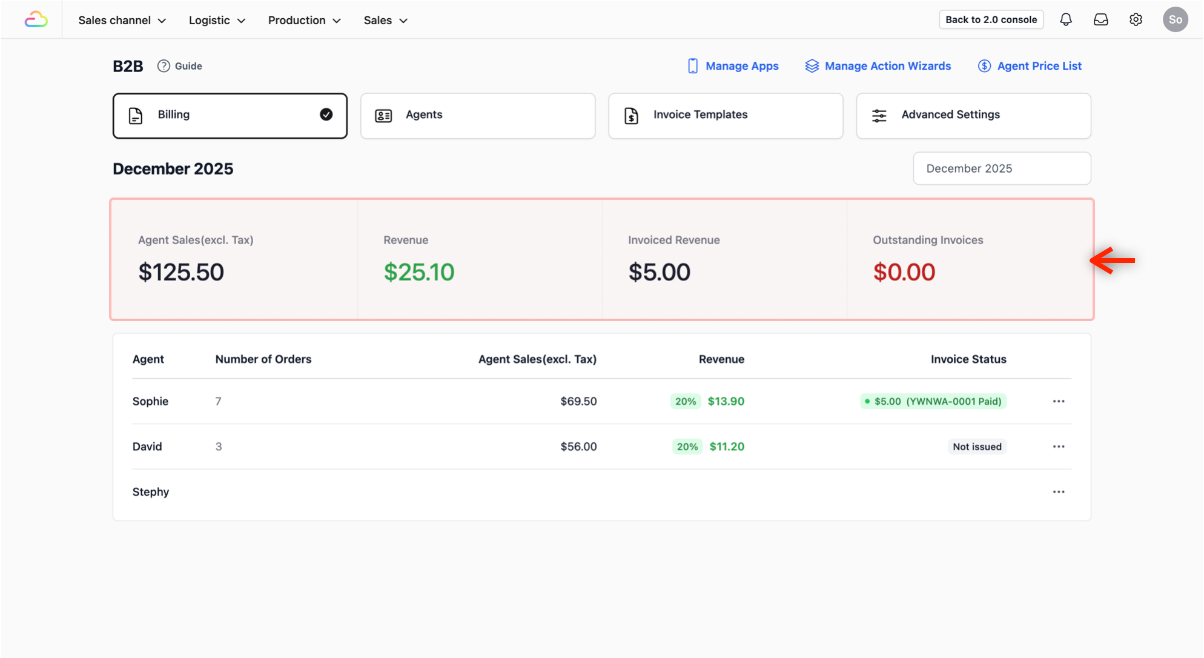Switch to the Invoice Templates tab
The height and width of the screenshot is (658, 1204).
(725, 115)
